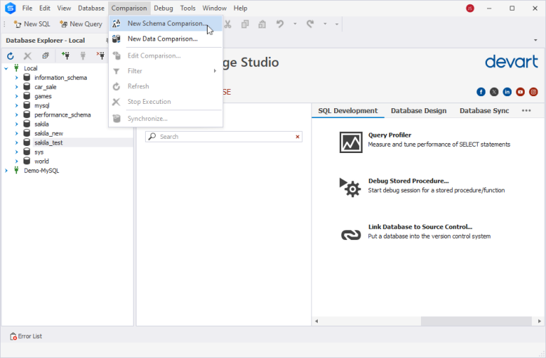Screen dimensions: 546x358
Task: Expand the sakila database node
Action: (16, 124)
